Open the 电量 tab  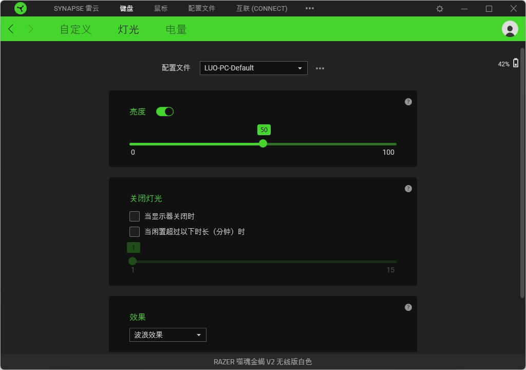tap(176, 29)
